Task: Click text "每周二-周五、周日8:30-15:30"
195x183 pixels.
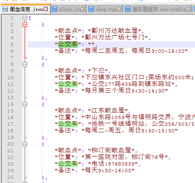Action: [130, 130]
